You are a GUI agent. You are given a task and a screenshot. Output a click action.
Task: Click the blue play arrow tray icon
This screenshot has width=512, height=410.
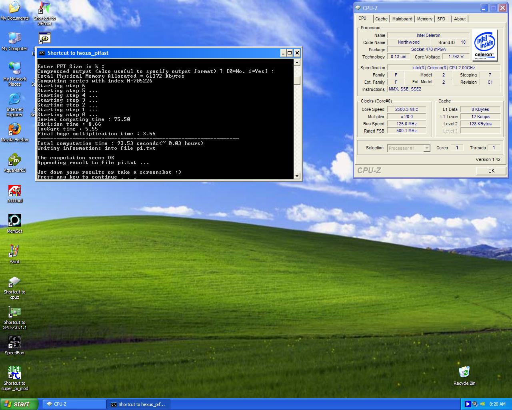tap(467, 404)
